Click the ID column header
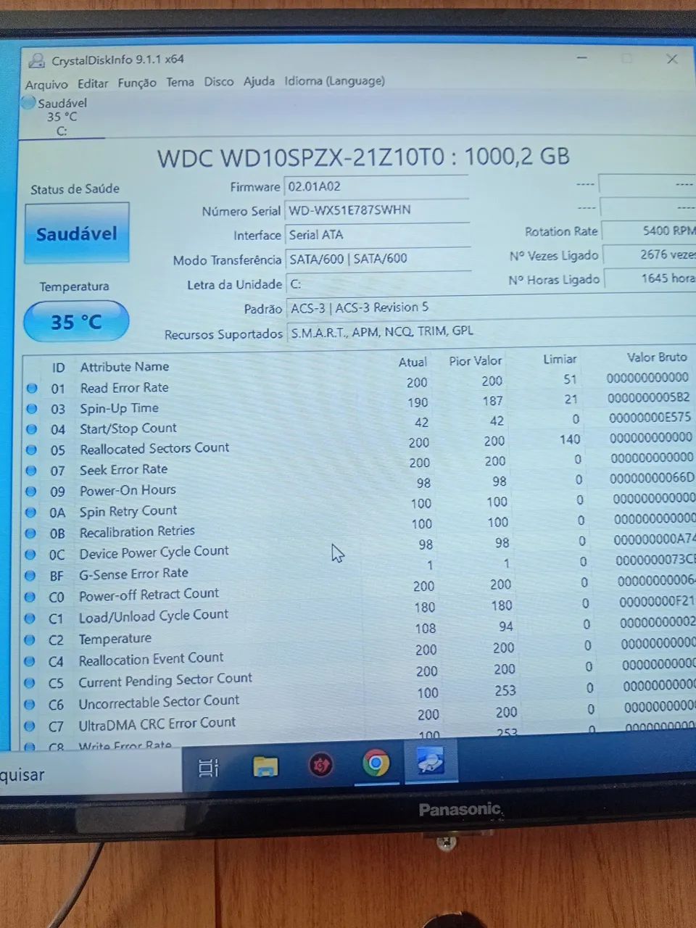Image resolution: width=696 pixels, height=928 pixels. 58,368
